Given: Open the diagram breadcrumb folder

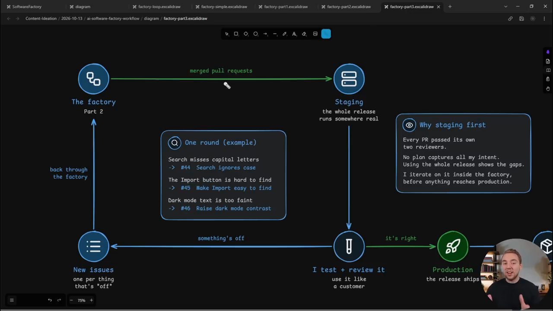Looking at the screenshot, I should (x=151, y=19).
